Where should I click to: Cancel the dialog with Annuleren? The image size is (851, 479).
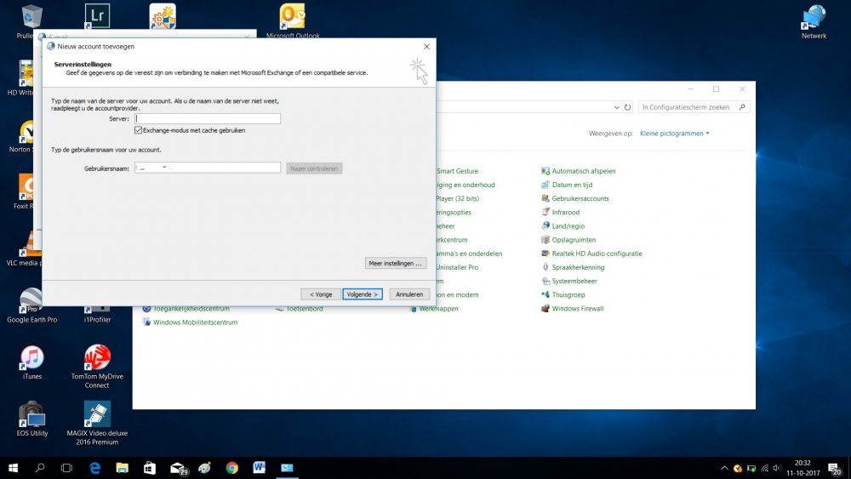pos(409,294)
